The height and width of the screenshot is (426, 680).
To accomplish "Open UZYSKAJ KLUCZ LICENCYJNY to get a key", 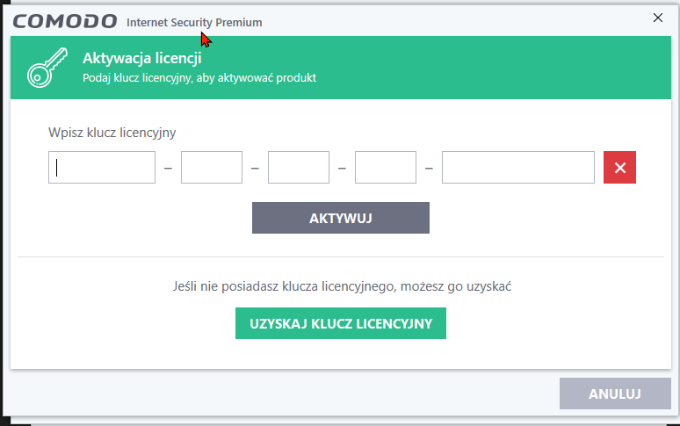I will (x=341, y=323).
